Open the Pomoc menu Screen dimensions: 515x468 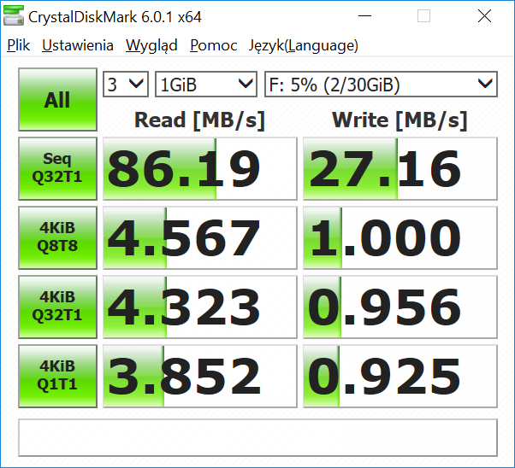214,45
